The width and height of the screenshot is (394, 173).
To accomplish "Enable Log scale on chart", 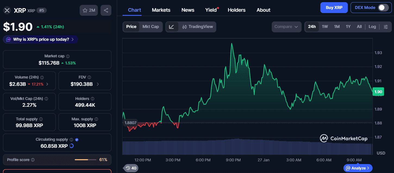I will tap(372, 27).
